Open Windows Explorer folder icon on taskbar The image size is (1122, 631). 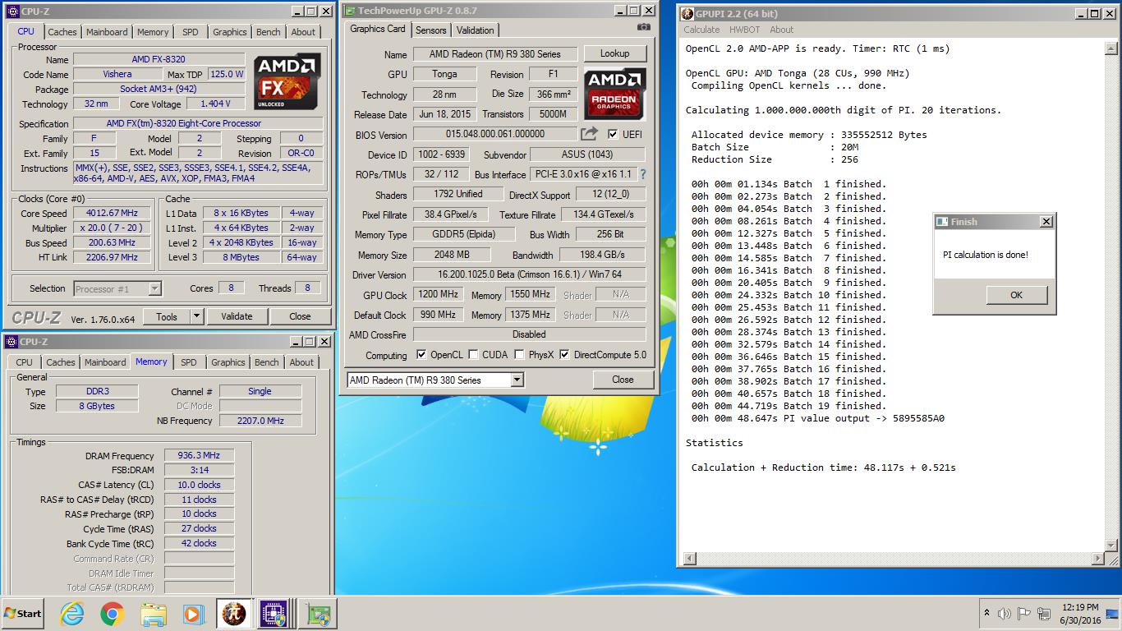click(153, 614)
